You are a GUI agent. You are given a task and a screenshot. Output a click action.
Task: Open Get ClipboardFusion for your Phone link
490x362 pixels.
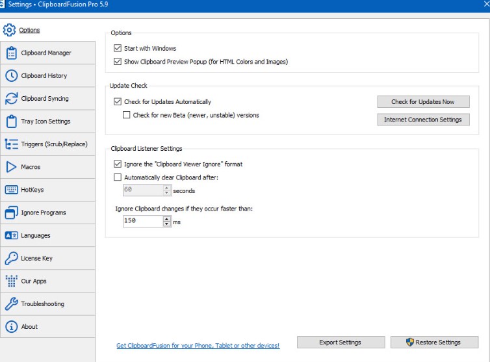(198, 346)
